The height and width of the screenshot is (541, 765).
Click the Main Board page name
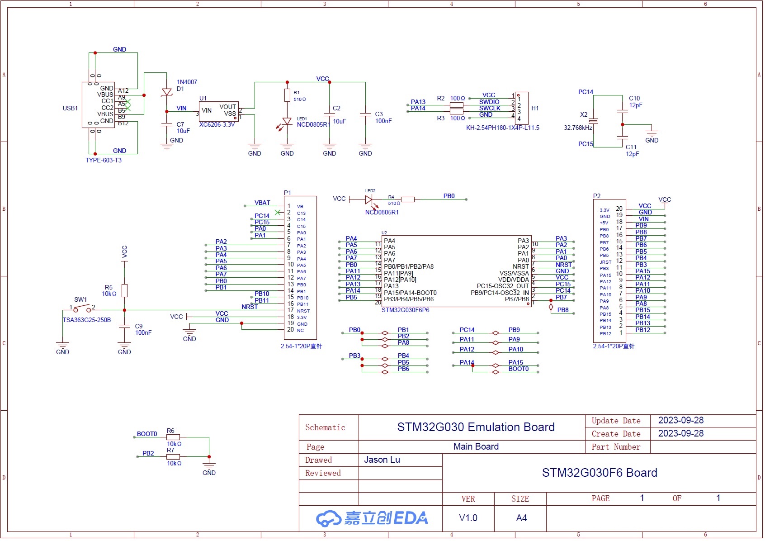point(476,447)
